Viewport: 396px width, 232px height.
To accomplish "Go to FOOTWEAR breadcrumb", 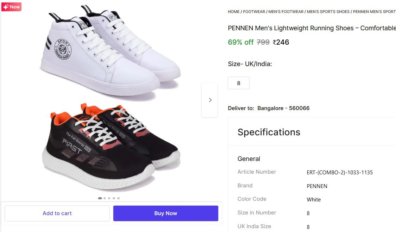I will coord(254,12).
